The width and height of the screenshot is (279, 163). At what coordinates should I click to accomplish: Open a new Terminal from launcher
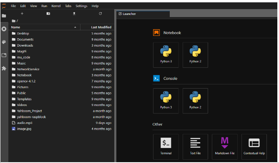coord(166,147)
